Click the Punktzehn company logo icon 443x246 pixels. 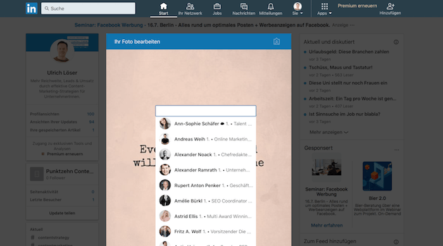point(37,174)
